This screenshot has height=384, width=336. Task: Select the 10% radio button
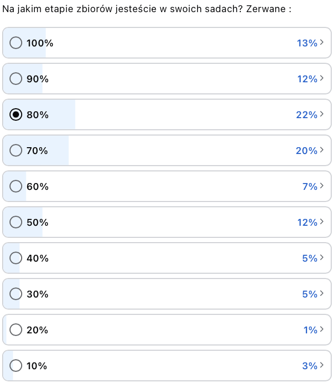coord(16,366)
